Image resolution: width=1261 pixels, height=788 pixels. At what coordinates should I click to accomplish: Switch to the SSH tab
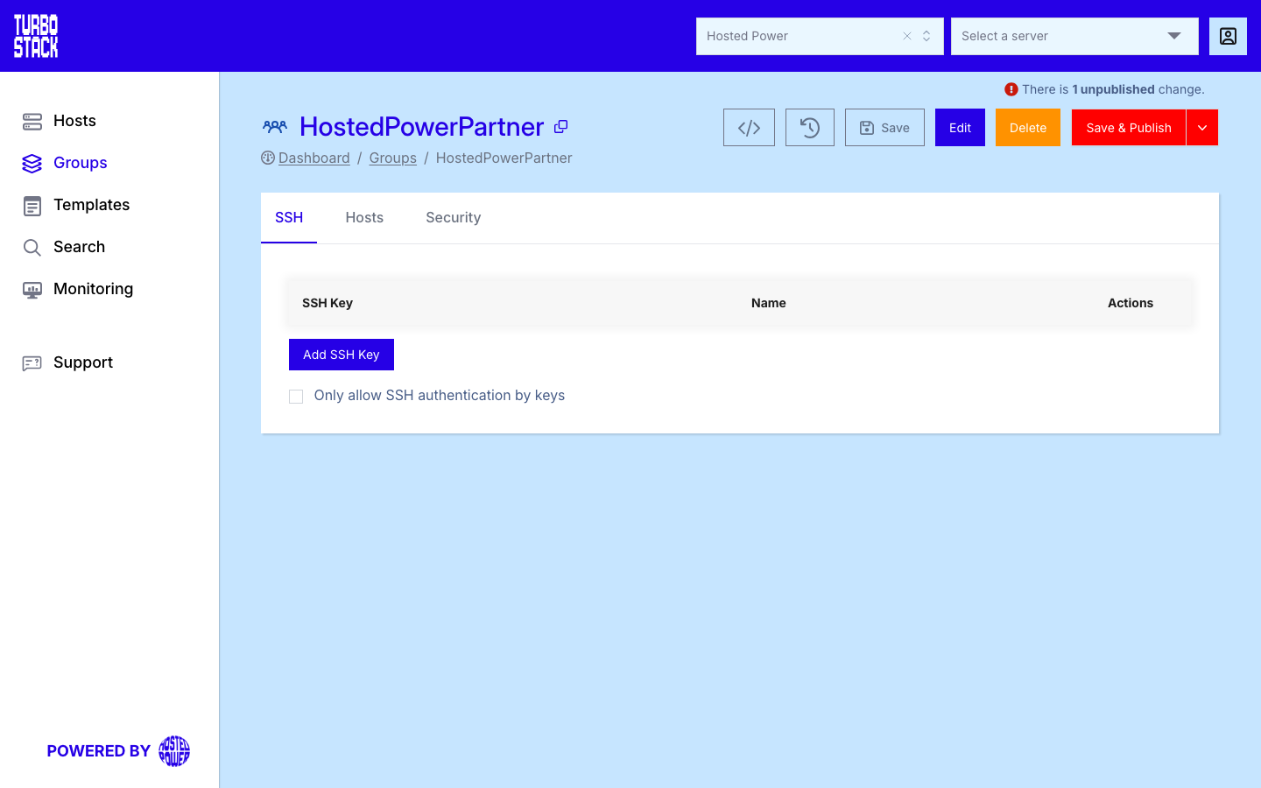click(289, 217)
